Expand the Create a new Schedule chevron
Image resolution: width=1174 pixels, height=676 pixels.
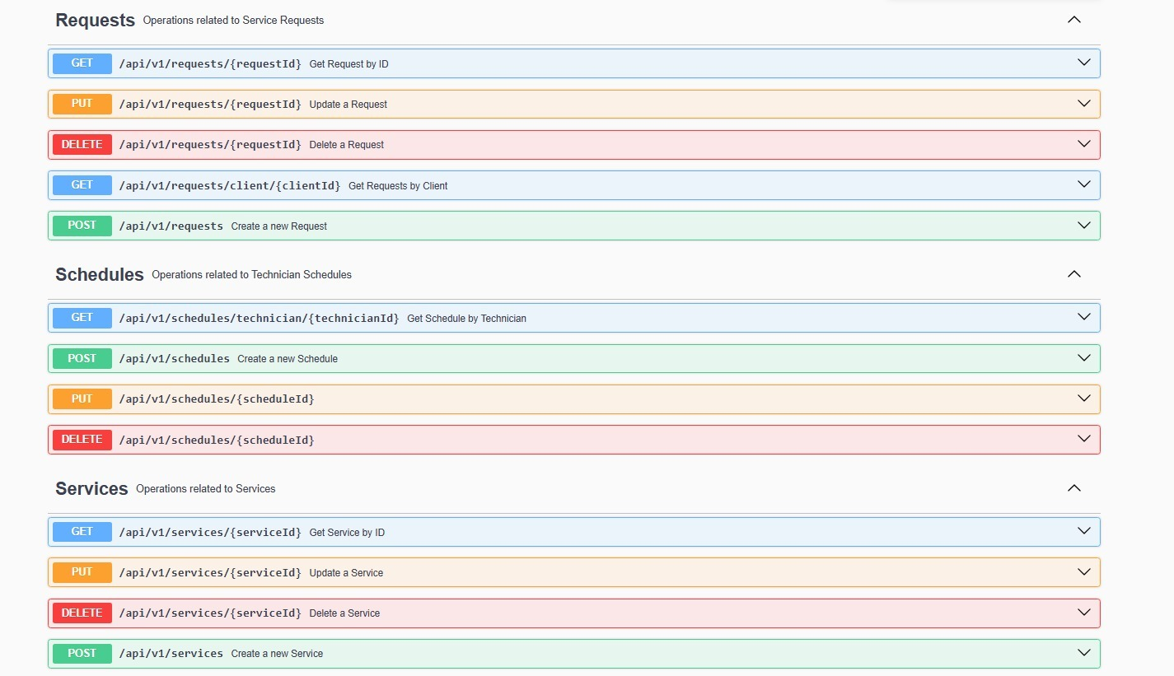(x=1084, y=358)
